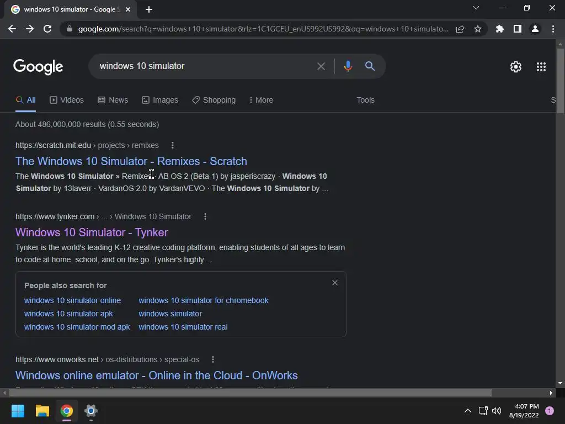Viewport: 565px width, 424px height.
Task: Open volume control tray icon
Action: (x=497, y=411)
